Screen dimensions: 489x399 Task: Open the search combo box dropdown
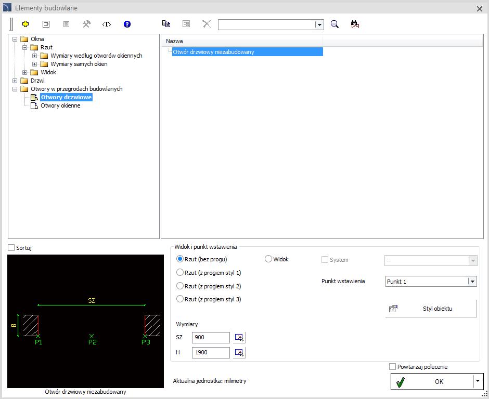[x=319, y=24]
